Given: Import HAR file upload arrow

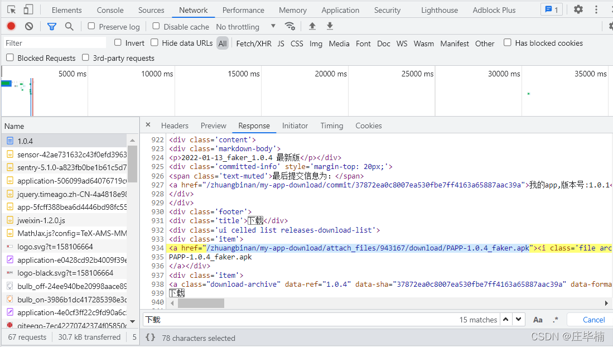Looking at the screenshot, I should (312, 26).
